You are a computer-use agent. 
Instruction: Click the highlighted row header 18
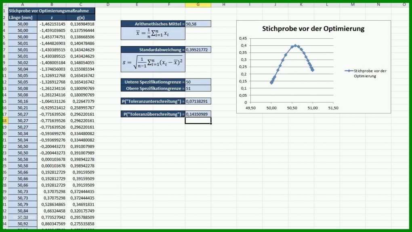click(x=5, y=120)
